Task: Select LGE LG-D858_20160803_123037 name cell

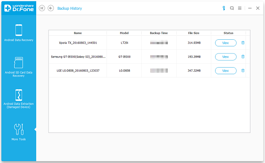Action: 78,71
